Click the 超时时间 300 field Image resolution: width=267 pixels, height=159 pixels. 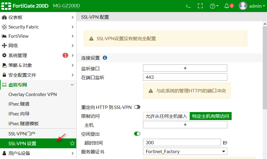click(x=182, y=142)
